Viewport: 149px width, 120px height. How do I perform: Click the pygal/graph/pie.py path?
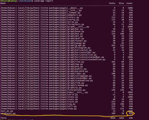[42, 66]
